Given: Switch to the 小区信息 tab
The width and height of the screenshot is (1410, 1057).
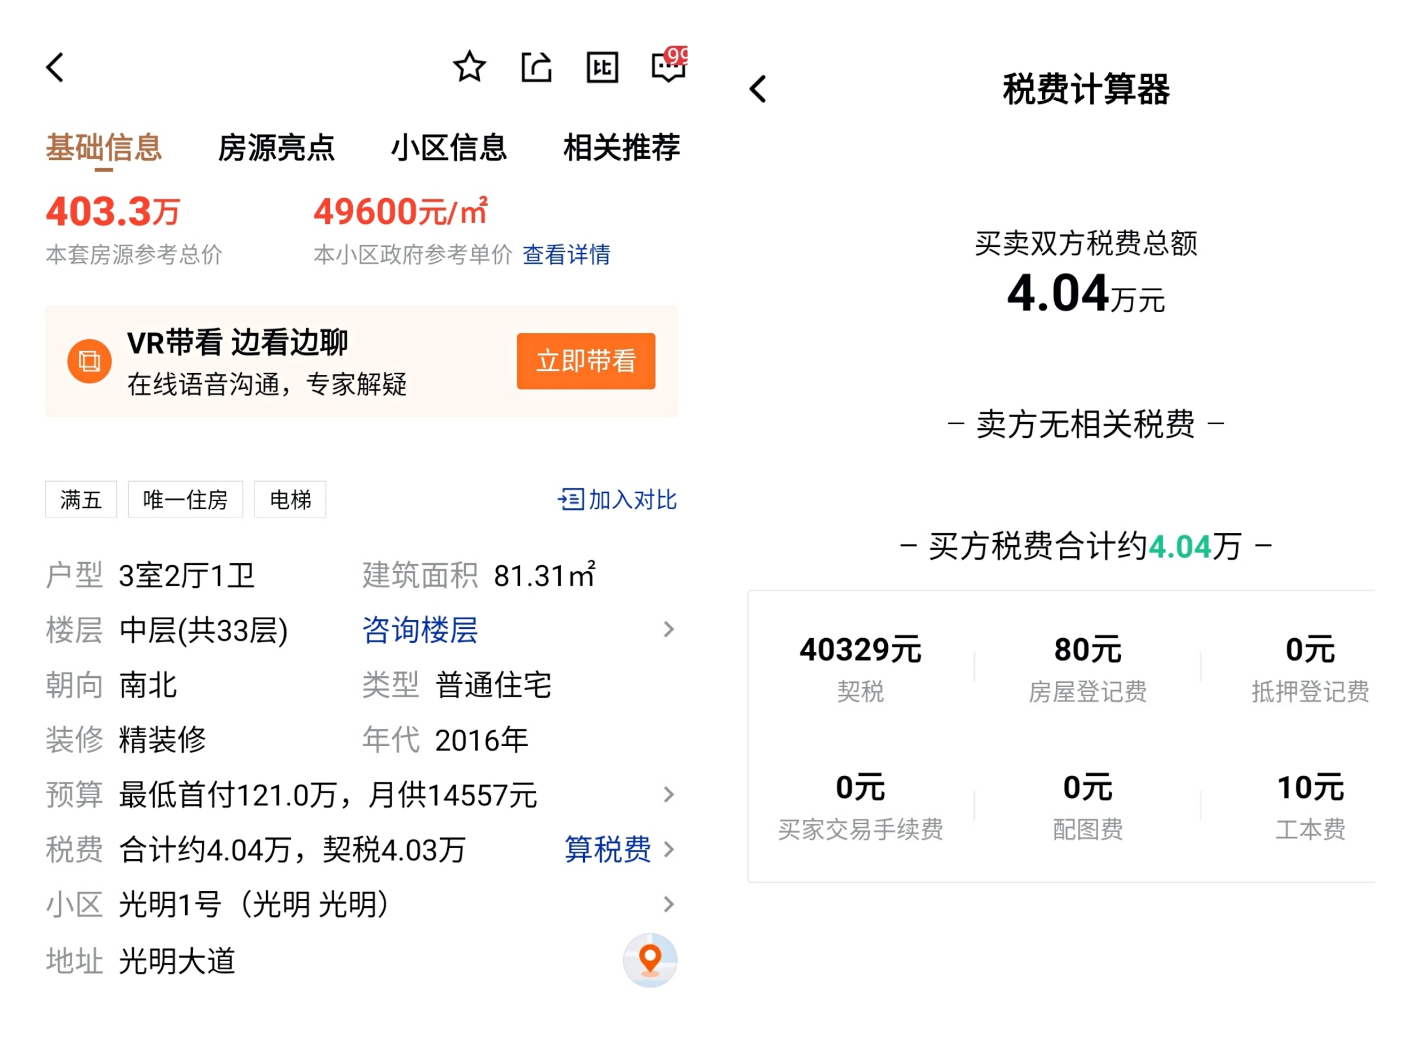Looking at the screenshot, I should pyautogui.click(x=449, y=147).
